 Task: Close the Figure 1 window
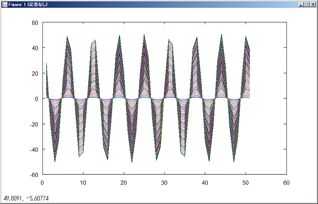click(313, 4)
